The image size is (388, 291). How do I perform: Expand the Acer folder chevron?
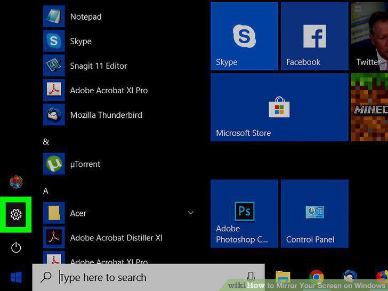[x=191, y=213]
